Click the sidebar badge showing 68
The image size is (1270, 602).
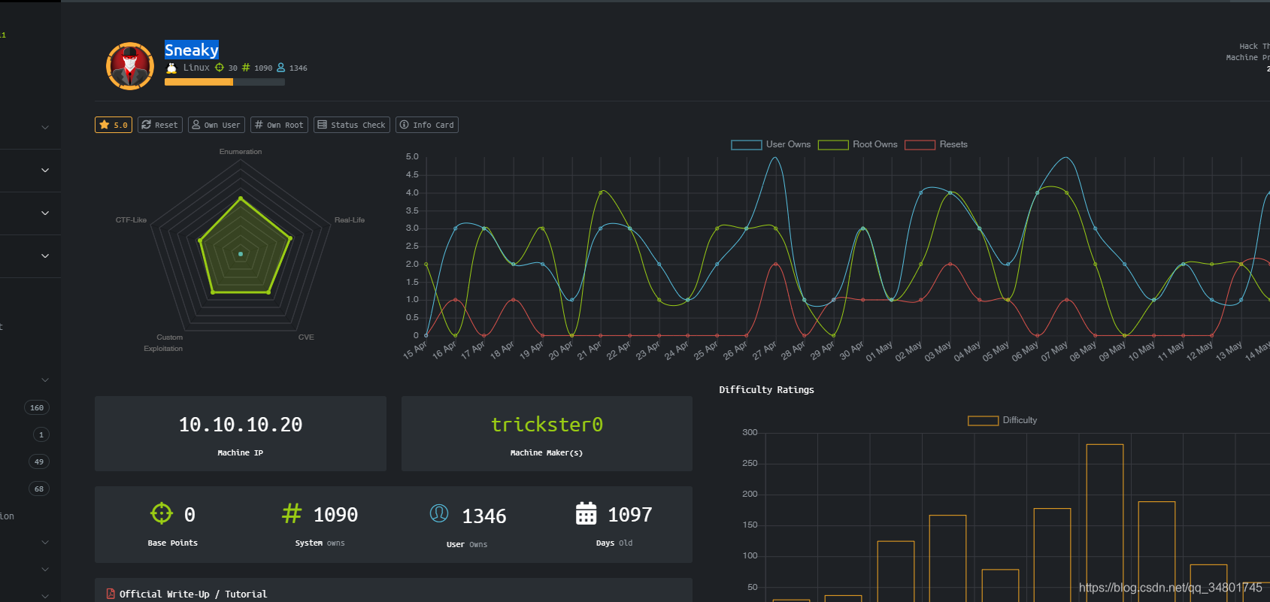pos(39,489)
